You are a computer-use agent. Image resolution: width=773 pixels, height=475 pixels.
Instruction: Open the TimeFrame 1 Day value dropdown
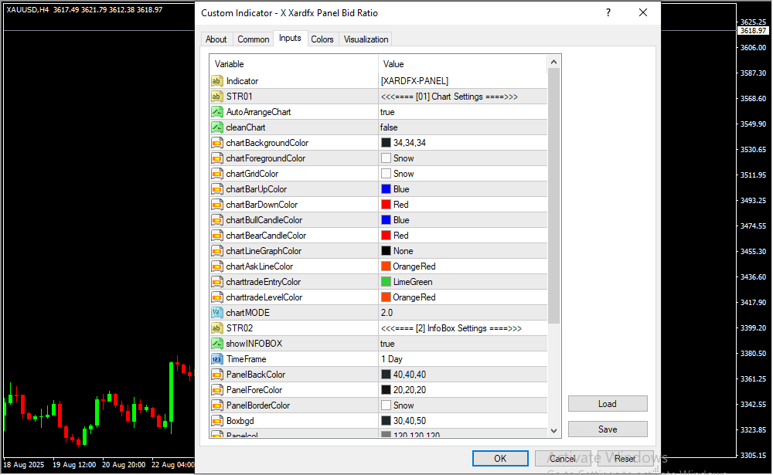point(462,359)
